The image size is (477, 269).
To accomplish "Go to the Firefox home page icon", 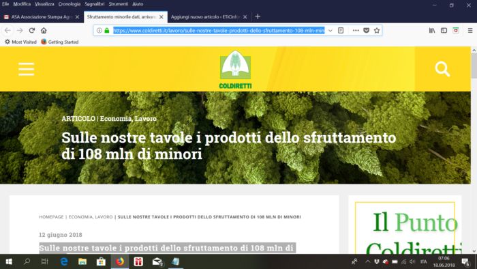I will pos(44,31).
